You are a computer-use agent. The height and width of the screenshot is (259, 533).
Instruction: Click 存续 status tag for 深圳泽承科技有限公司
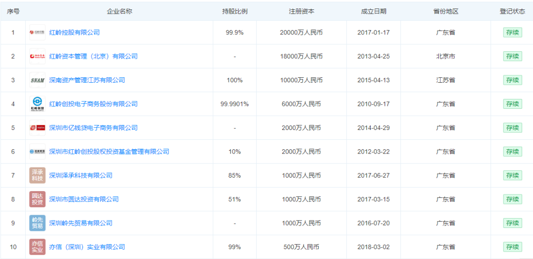coord(512,176)
